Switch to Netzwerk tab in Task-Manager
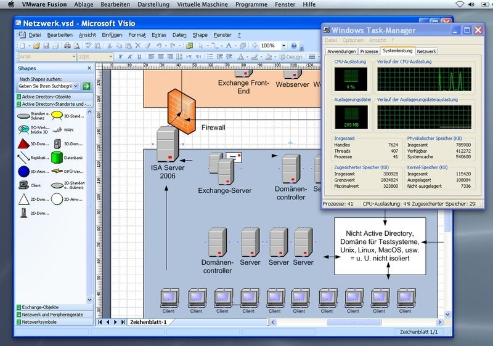Image resolution: width=493 pixels, height=346 pixels. click(x=426, y=52)
